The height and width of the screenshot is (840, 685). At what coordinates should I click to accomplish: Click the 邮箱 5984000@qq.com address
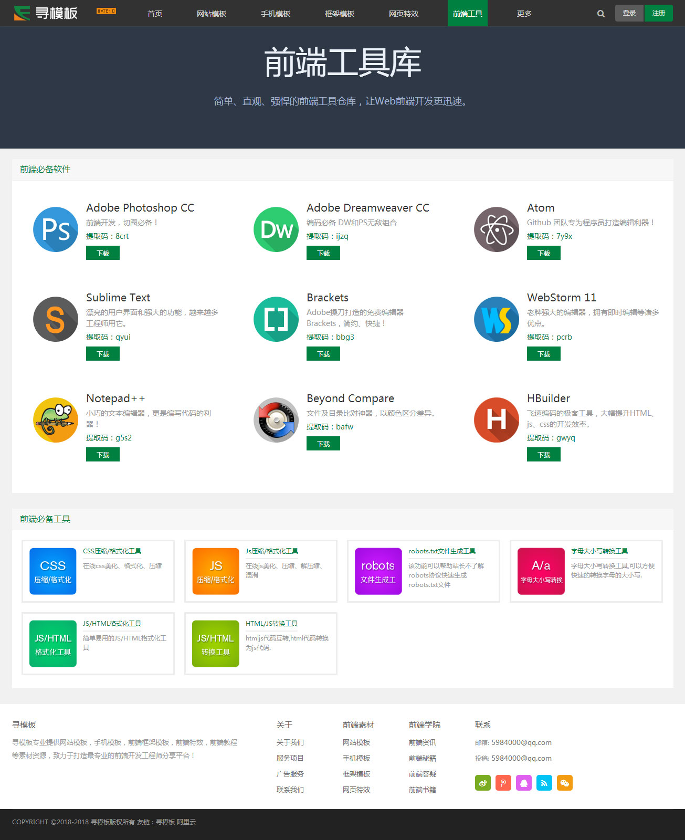[x=521, y=742]
